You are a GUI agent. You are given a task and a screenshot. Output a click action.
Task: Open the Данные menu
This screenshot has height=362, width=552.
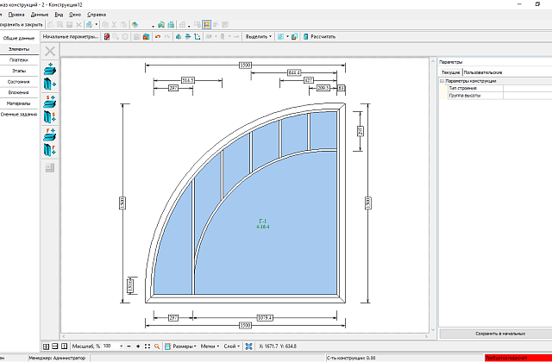point(40,15)
